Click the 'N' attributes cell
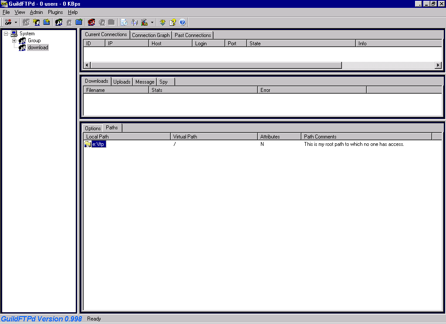 click(x=262, y=144)
